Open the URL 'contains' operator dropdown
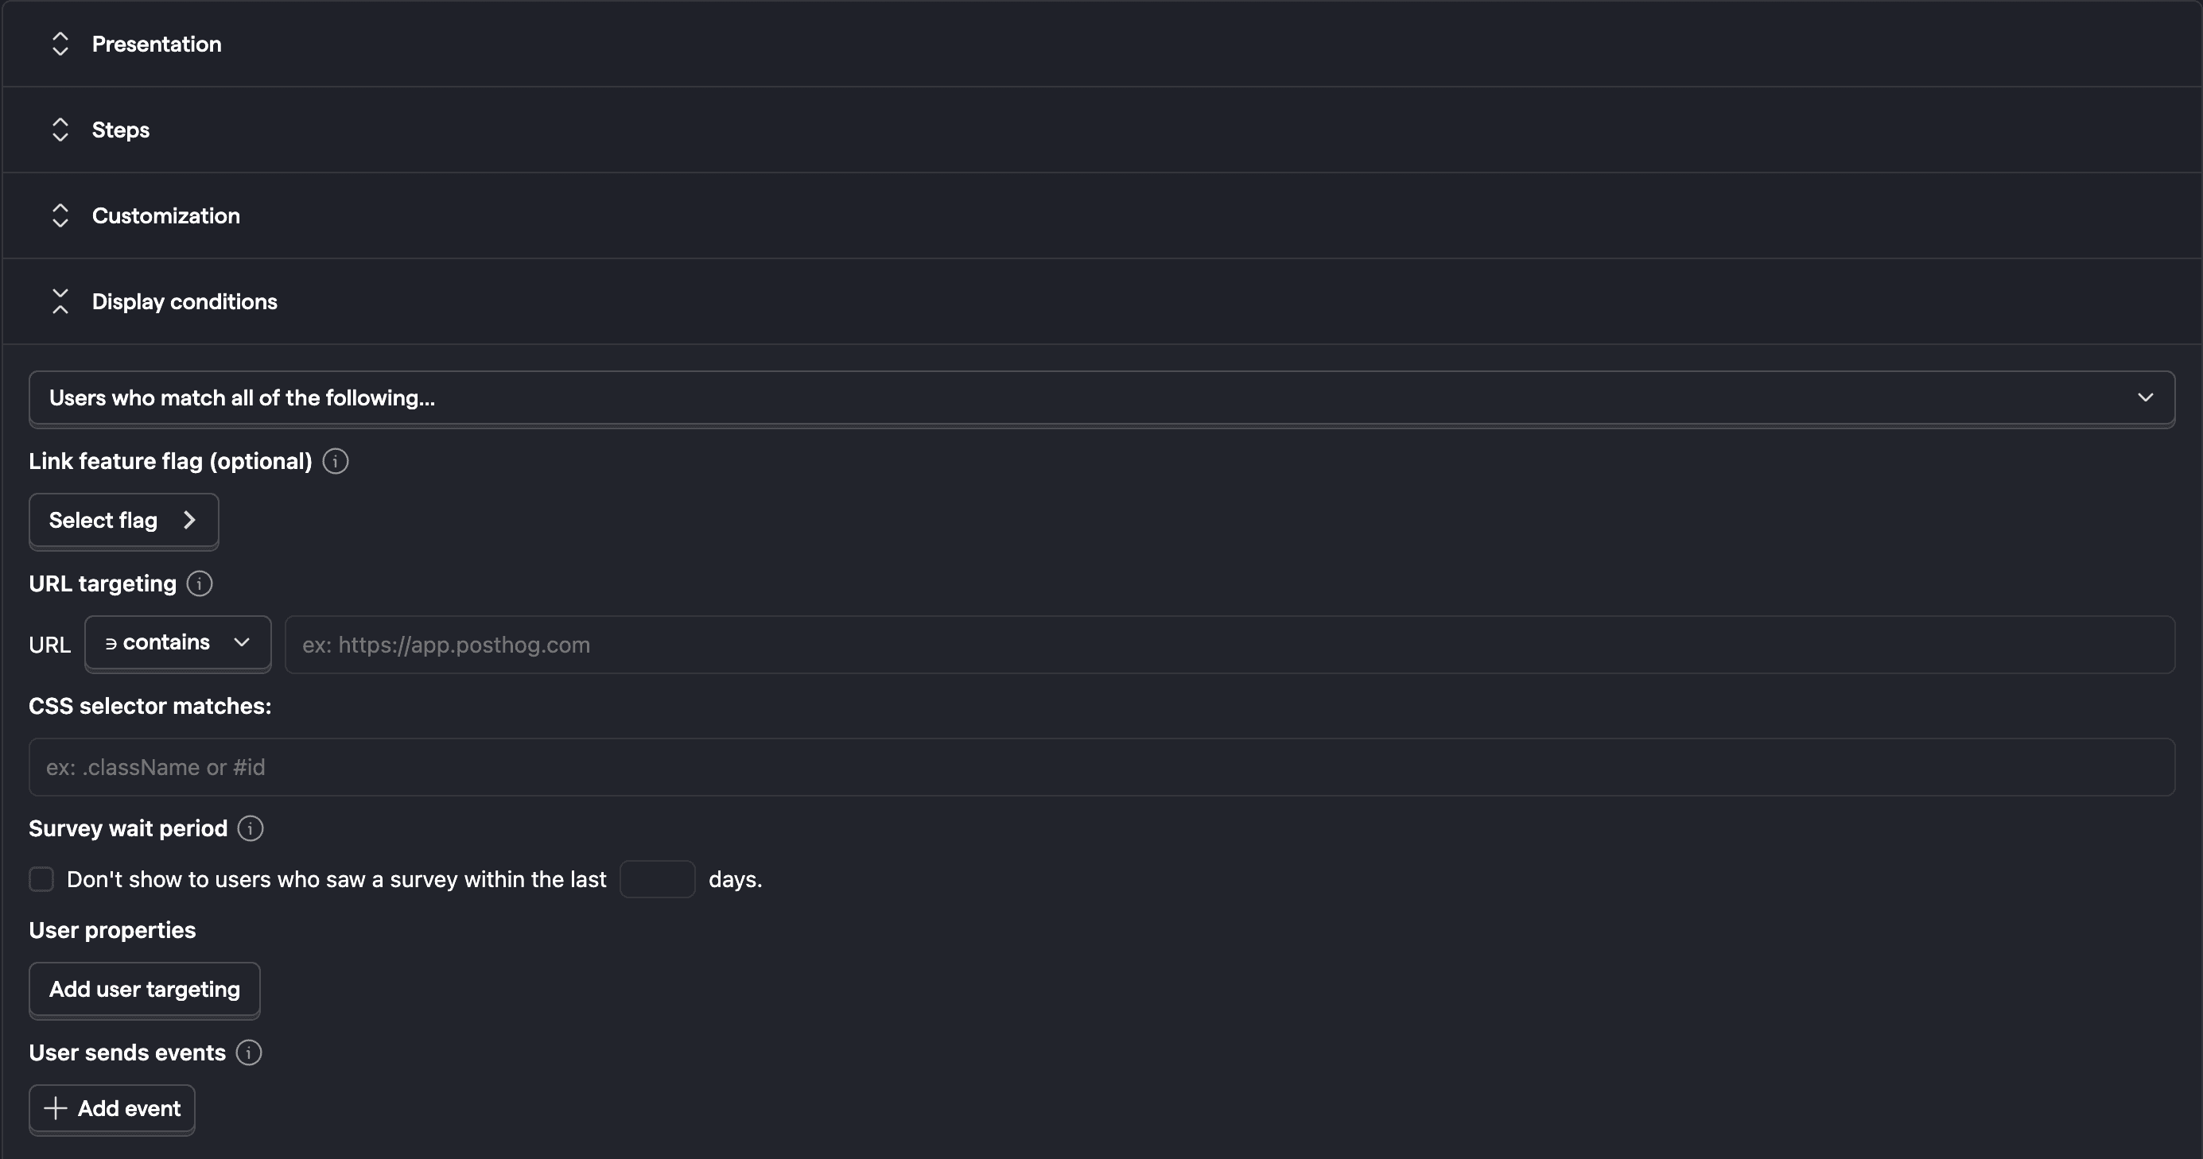 pyautogui.click(x=178, y=643)
